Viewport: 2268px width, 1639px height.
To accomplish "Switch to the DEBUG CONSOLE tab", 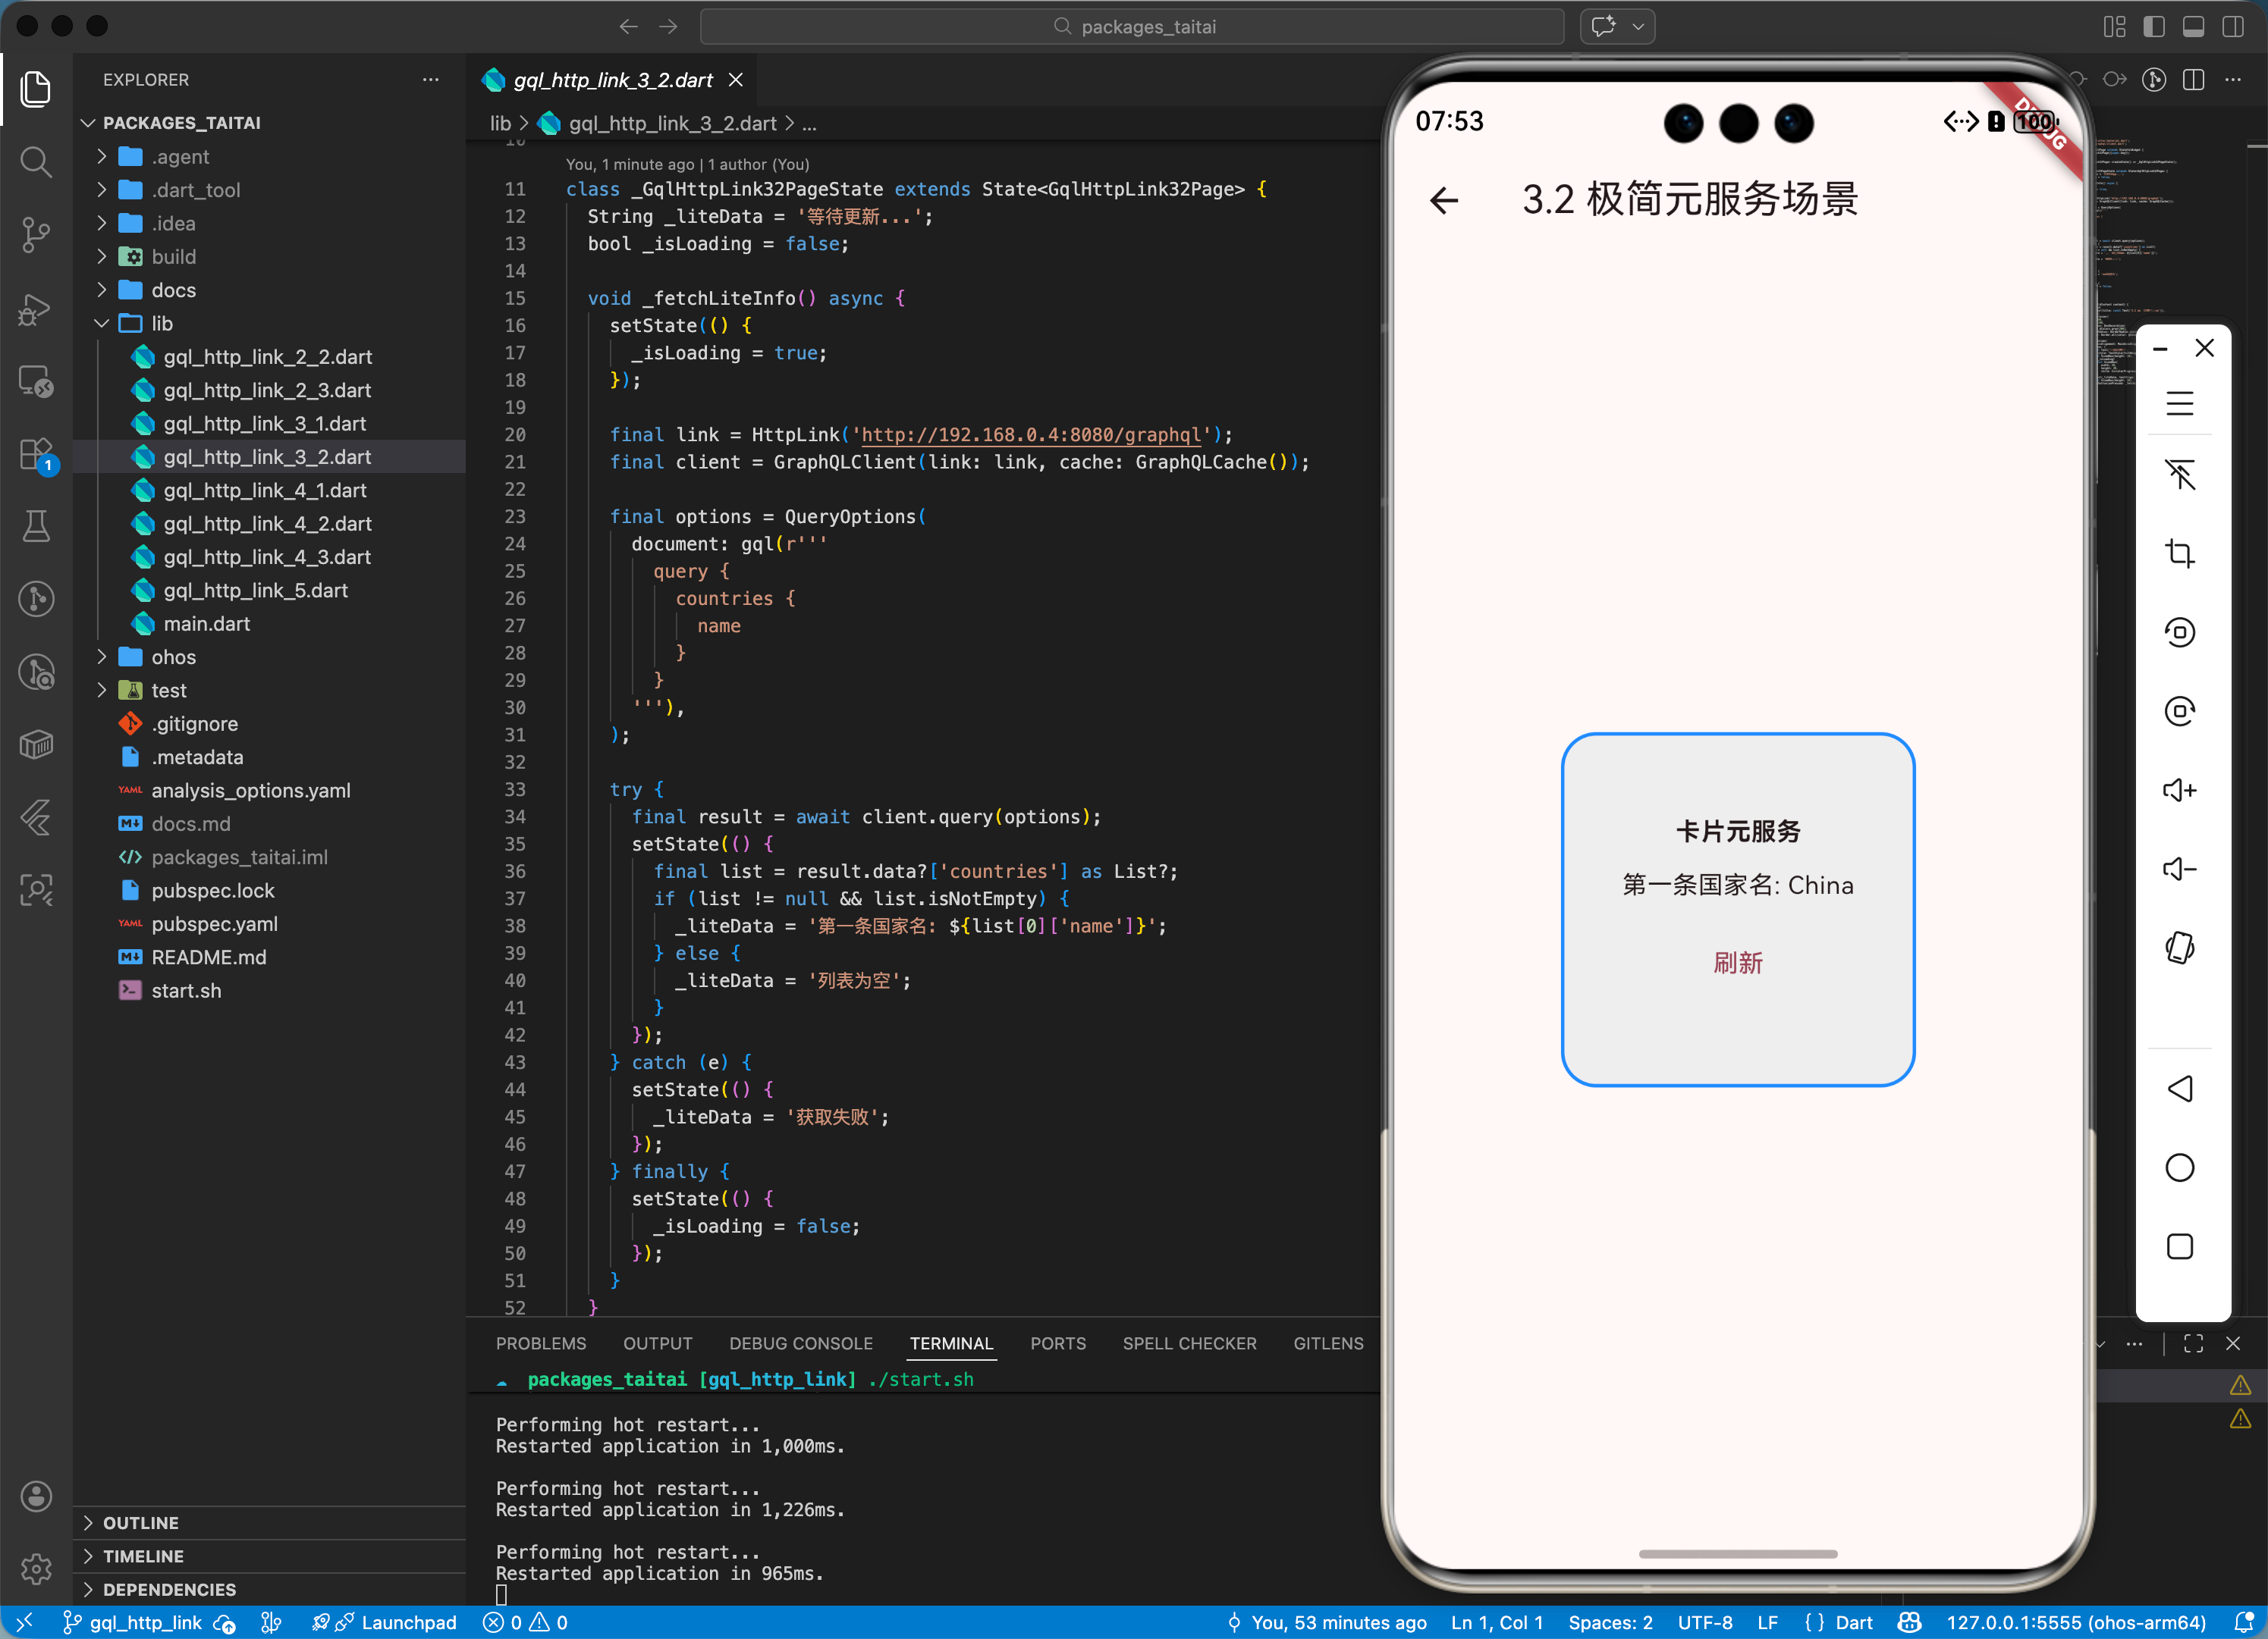I will point(800,1343).
